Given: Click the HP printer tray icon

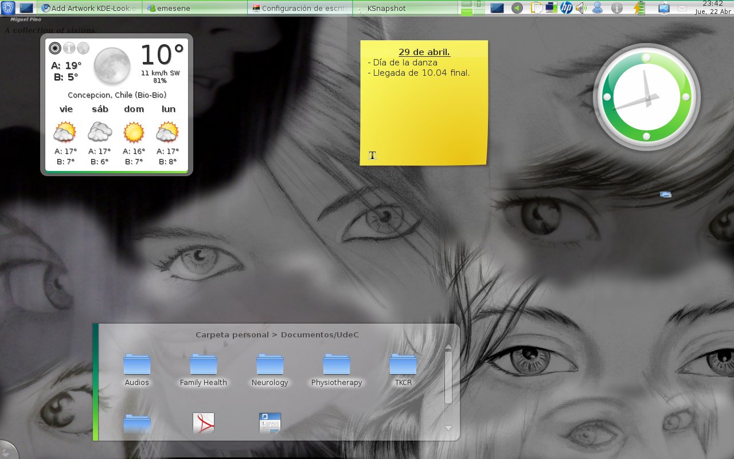Looking at the screenshot, I should click(567, 8).
